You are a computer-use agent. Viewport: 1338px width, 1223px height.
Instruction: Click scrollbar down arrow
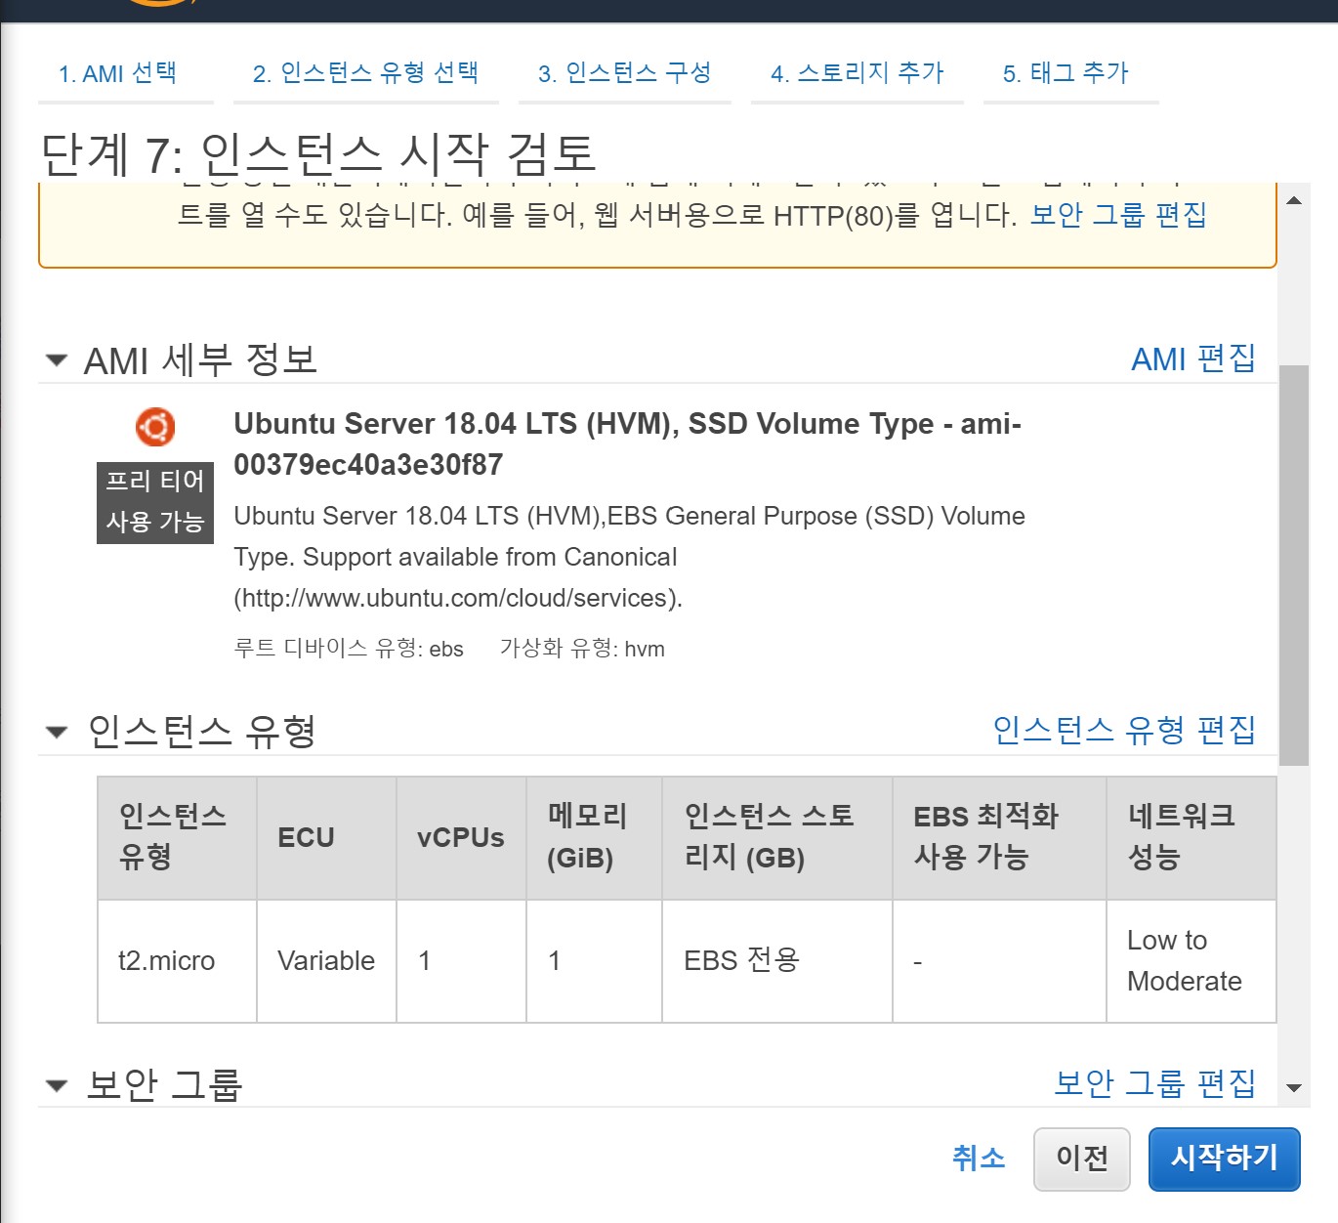coord(1294,1088)
